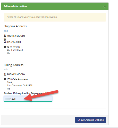Click the envelope email icon

click(x=5, y=39)
